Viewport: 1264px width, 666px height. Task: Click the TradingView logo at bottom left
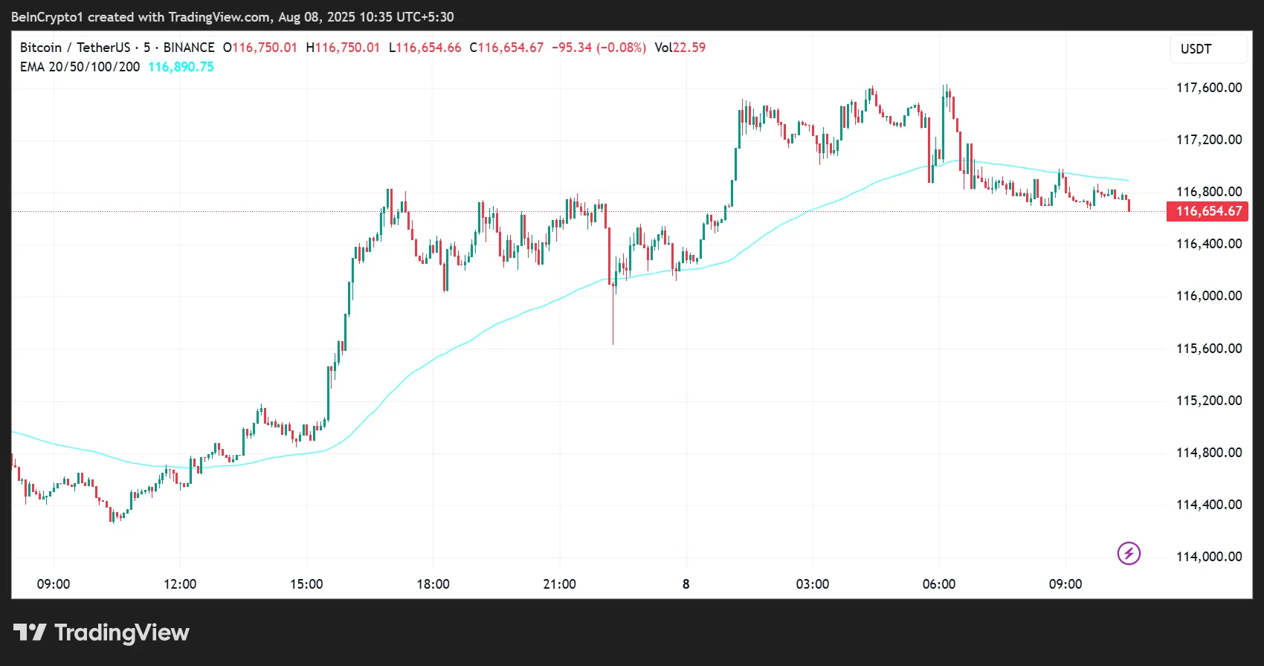[101, 633]
